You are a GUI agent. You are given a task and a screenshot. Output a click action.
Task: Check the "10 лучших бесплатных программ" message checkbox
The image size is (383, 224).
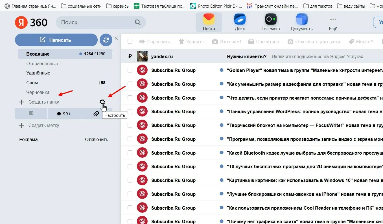pyautogui.click(x=130, y=166)
